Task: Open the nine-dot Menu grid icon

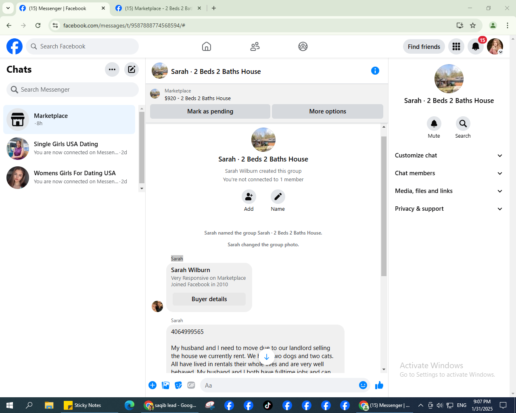Action: 456,46
